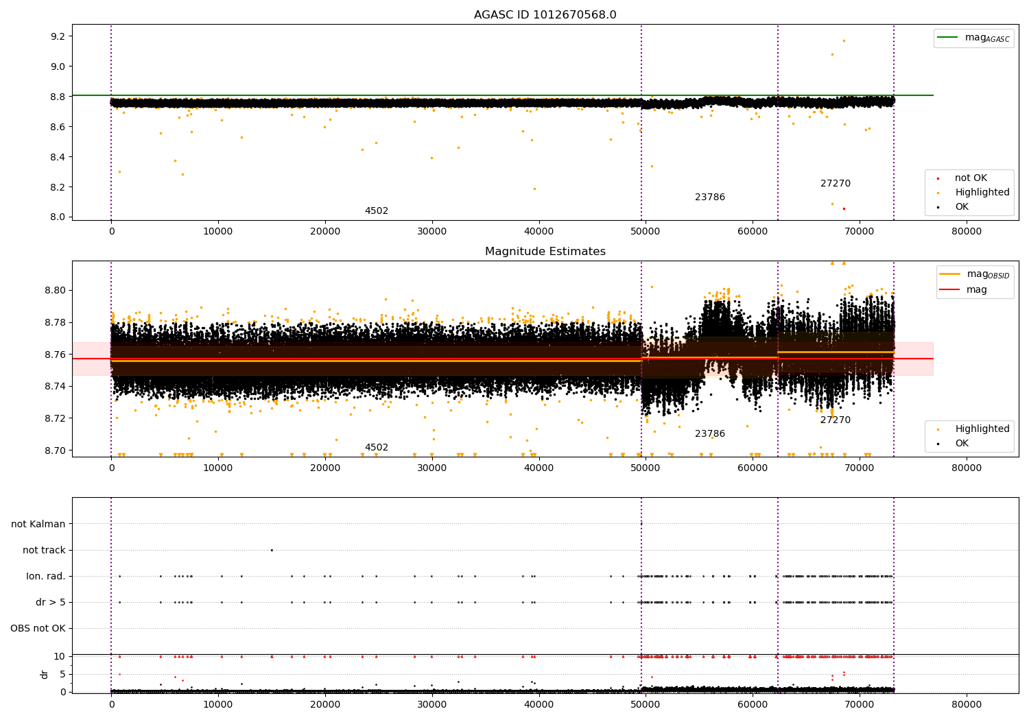Click the 8.80 y-axis tick in middle plot
Image resolution: width=1029 pixels, height=720 pixels.
[54, 290]
